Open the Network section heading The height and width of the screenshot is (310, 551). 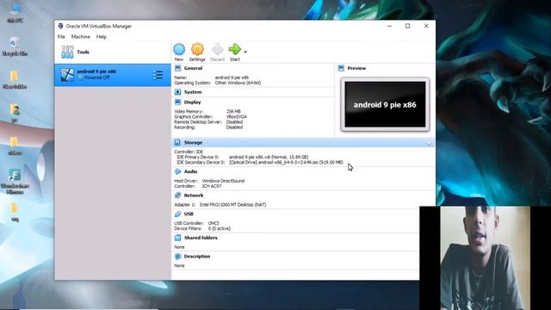click(x=194, y=195)
